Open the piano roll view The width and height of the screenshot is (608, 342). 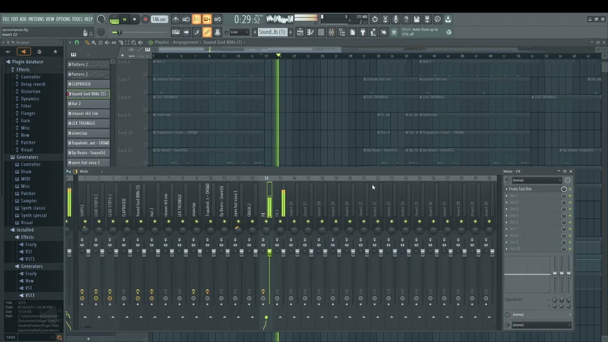[311, 32]
